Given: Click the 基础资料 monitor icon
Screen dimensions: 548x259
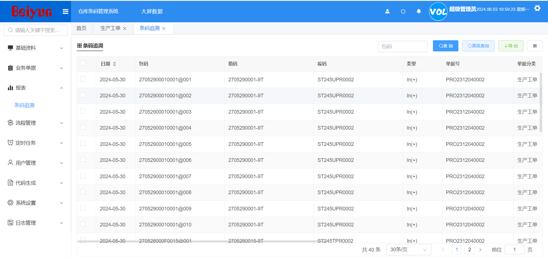Looking at the screenshot, I should (x=10, y=48).
